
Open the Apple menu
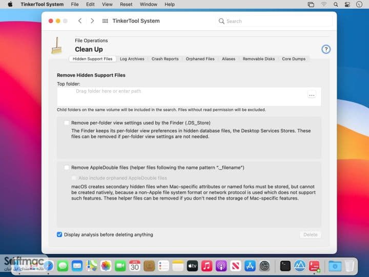10,4
